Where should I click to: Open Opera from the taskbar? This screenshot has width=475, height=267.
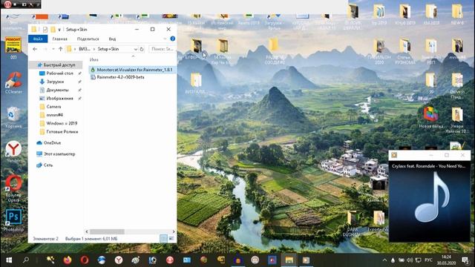point(85,260)
